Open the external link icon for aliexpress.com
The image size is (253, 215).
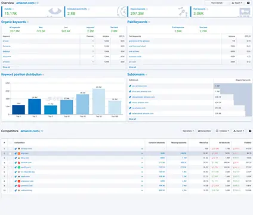[16, 181]
